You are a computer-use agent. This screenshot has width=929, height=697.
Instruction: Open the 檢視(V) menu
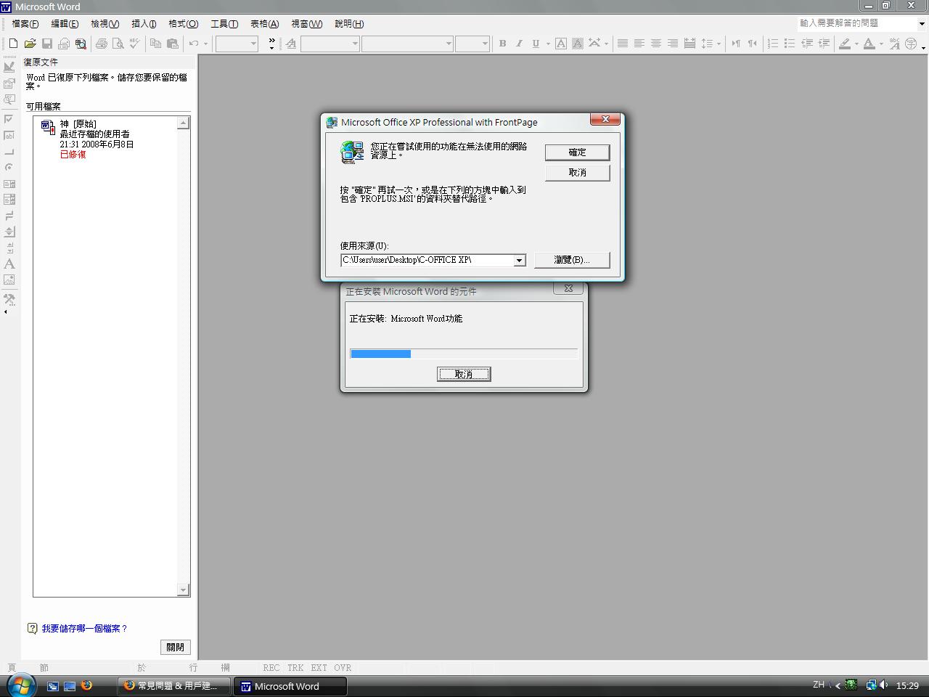105,24
